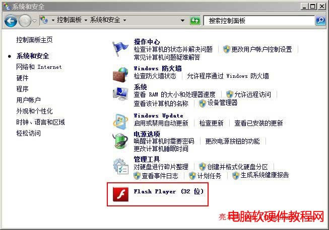Select 网络和 Internet in the left sidebar
329x230 pixels.
[39, 67]
